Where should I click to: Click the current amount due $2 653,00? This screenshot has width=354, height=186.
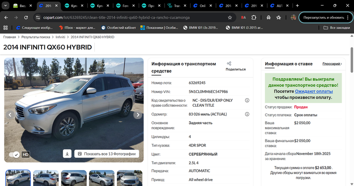(x=323, y=168)
